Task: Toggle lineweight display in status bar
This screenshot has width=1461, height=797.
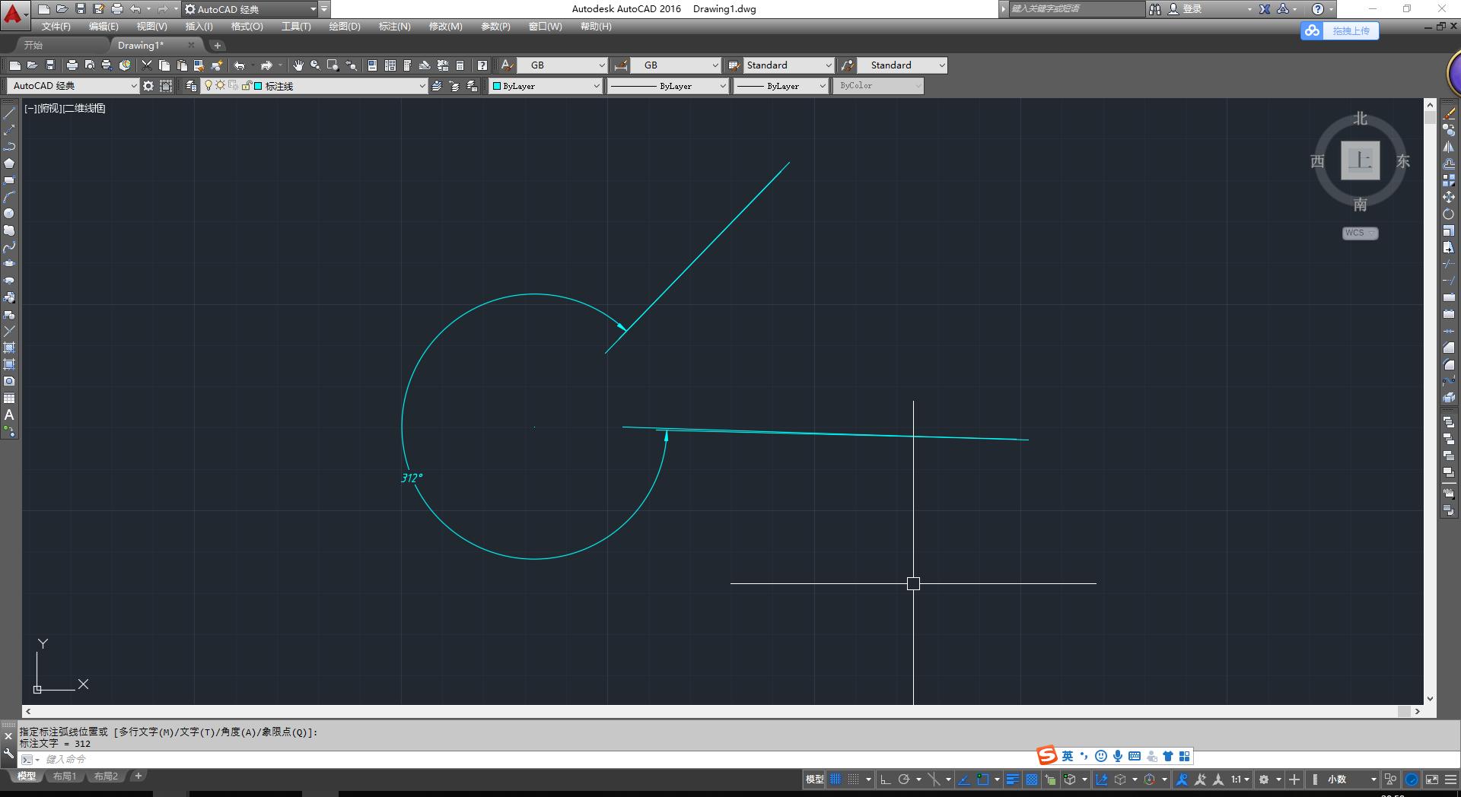Action: 1012,779
